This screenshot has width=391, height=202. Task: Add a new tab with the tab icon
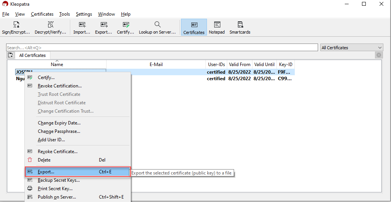tap(11, 55)
